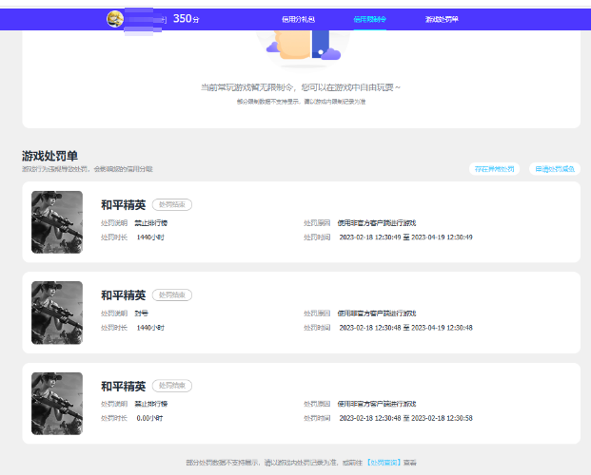Click the 封号 penalty description
The width and height of the screenshot is (591, 475).
coord(142,313)
